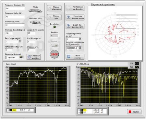Click the play icon on Mesure gain

coord(50,17)
